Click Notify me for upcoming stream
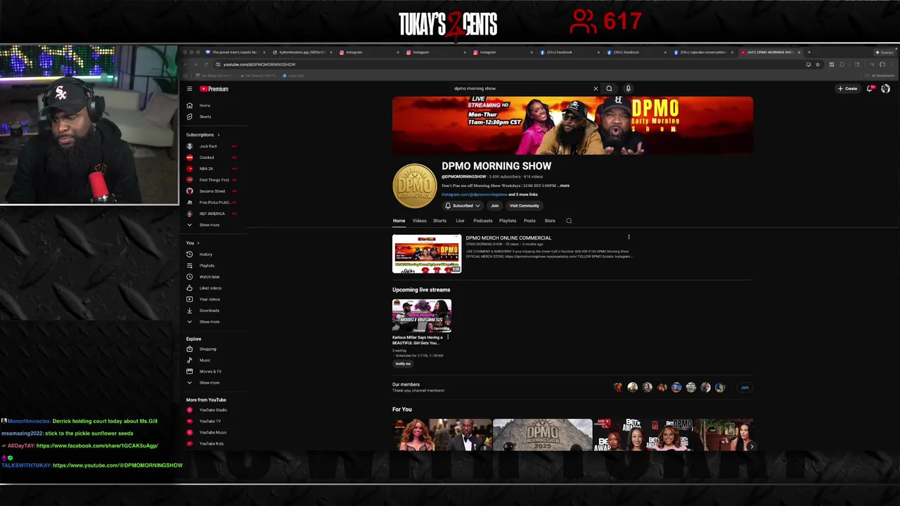Image resolution: width=900 pixels, height=506 pixels. tap(403, 364)
